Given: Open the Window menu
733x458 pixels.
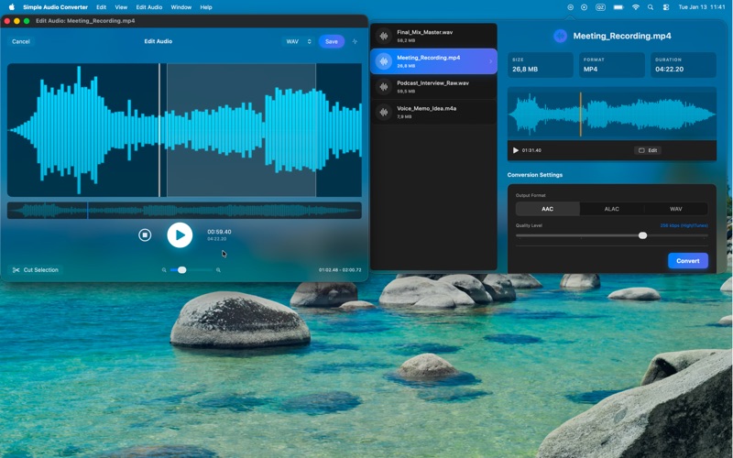Looking at the screenshot, I should pyautogui.click(x=181, y=7).
